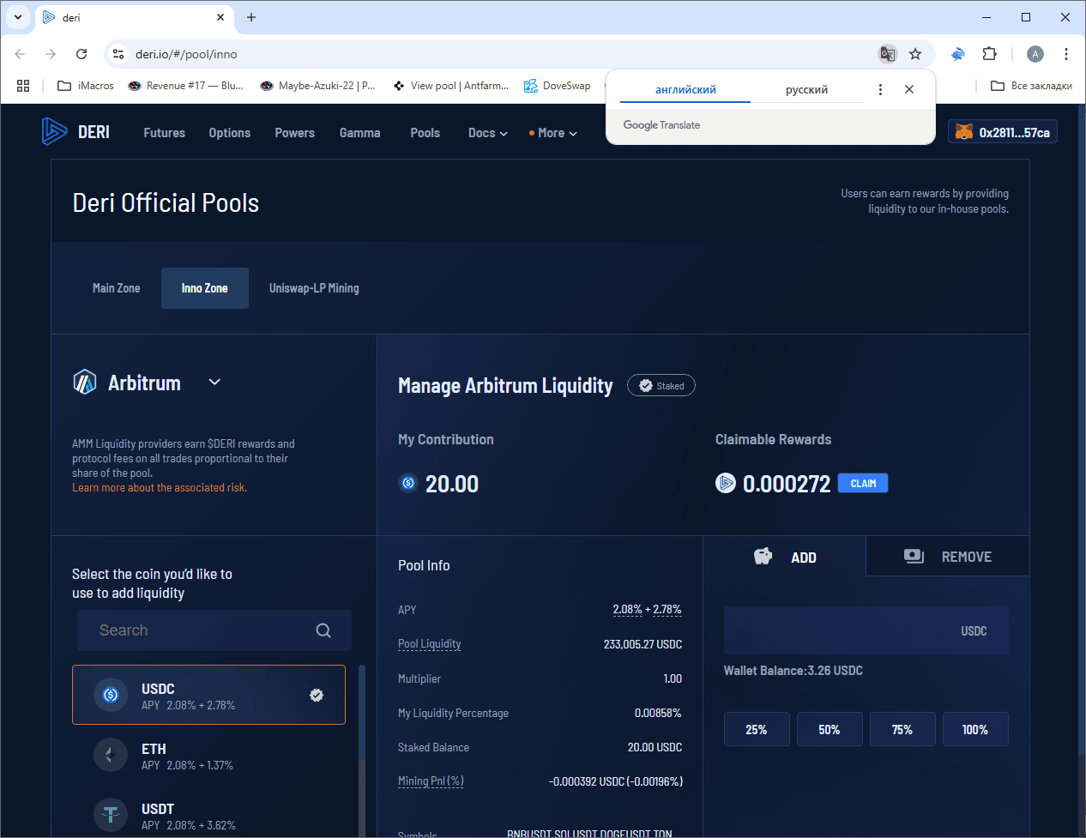The height and width of the screenshot is (838, 1086).
Task: Go forward in browser history
Action: (51, 54)
